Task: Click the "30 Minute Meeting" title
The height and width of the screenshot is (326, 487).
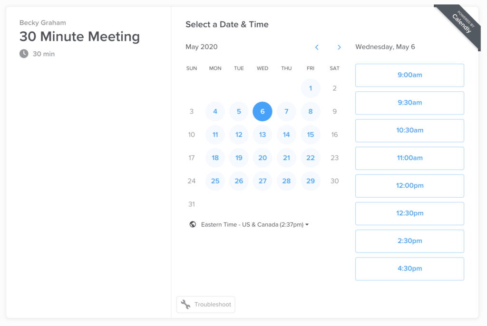Action: coord(79,37)
